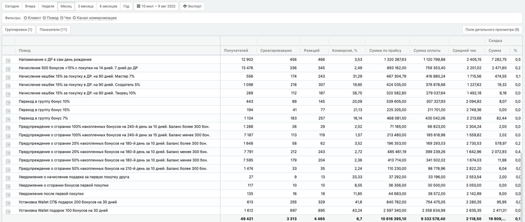Click the plus icon next to Клиент filter
This screenshot has height=222, width=525.
point(25,18)
